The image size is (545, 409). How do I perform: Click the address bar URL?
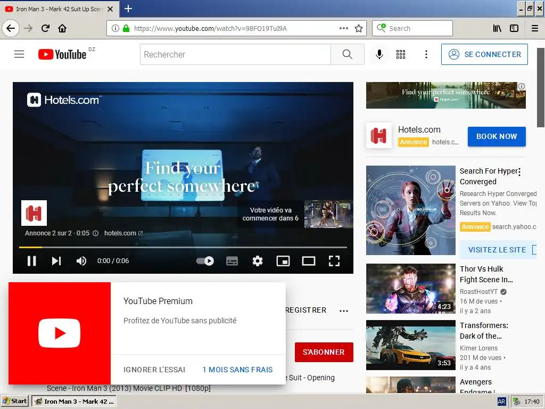click(210, 28)
